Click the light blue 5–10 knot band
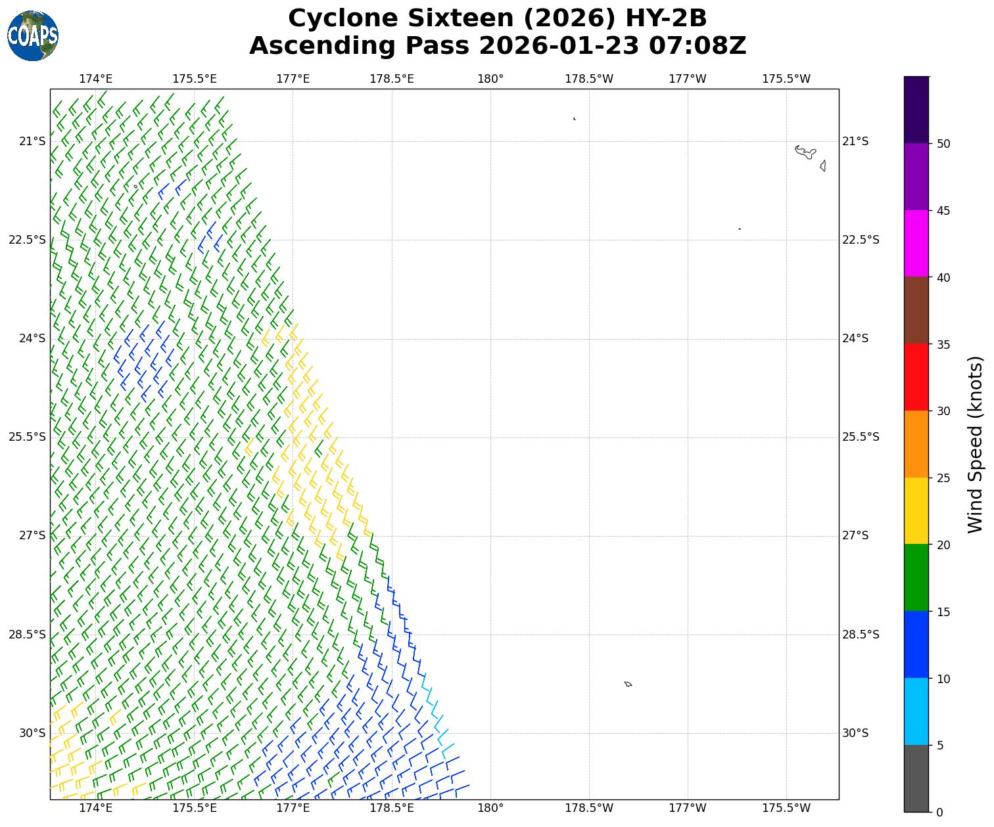The width and height of the screenshot is (994, 827). [916, 711]
